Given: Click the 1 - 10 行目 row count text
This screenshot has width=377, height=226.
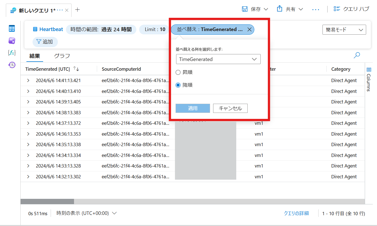Looking at the screenshot, I should click(344, 214).
